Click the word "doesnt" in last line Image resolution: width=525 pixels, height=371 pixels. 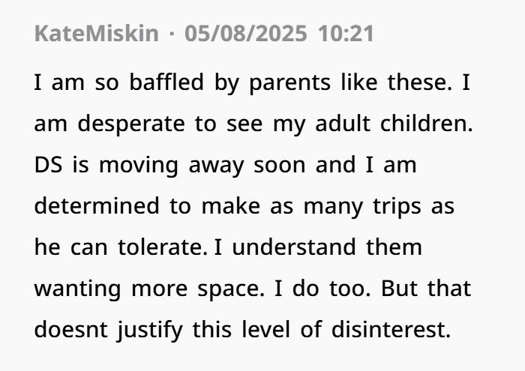[x=71, y=330]
